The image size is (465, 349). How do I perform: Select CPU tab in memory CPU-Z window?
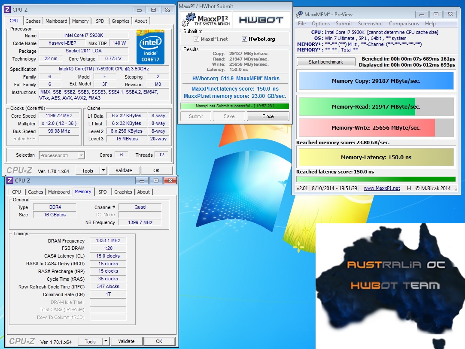(x=17, y=192)
